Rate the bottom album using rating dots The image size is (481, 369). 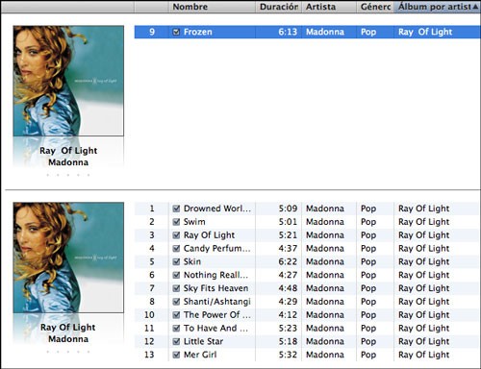pyautogui.click(x=68, y=352)
